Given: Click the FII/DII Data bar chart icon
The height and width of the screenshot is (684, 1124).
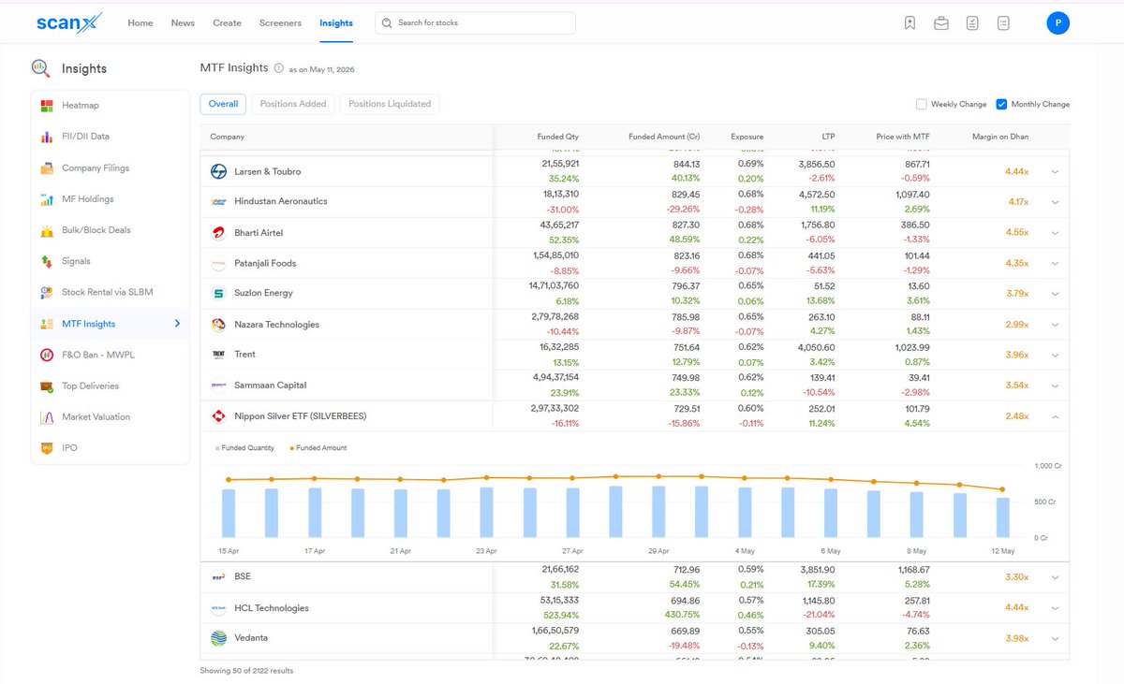Looking at the screenshot, I should point(47,137).
